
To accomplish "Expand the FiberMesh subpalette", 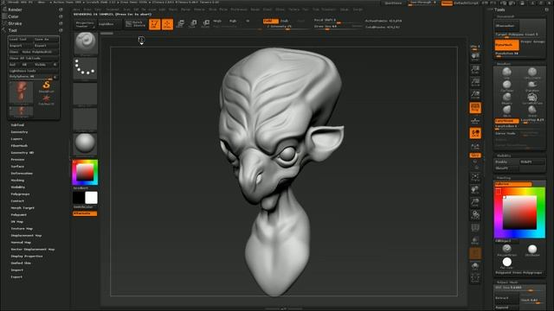I will click(19, 146).
